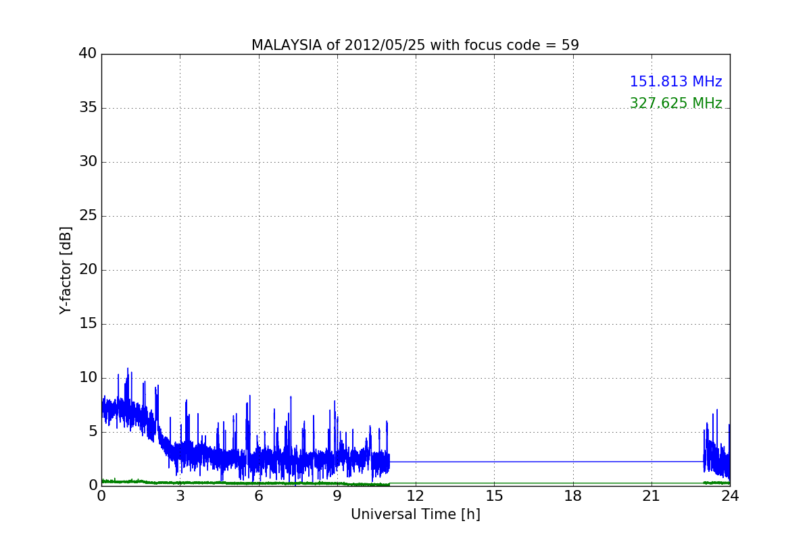811x540 pixels.
Task: Click the Universal Time [h] axis label
Action: pos(415,514)
